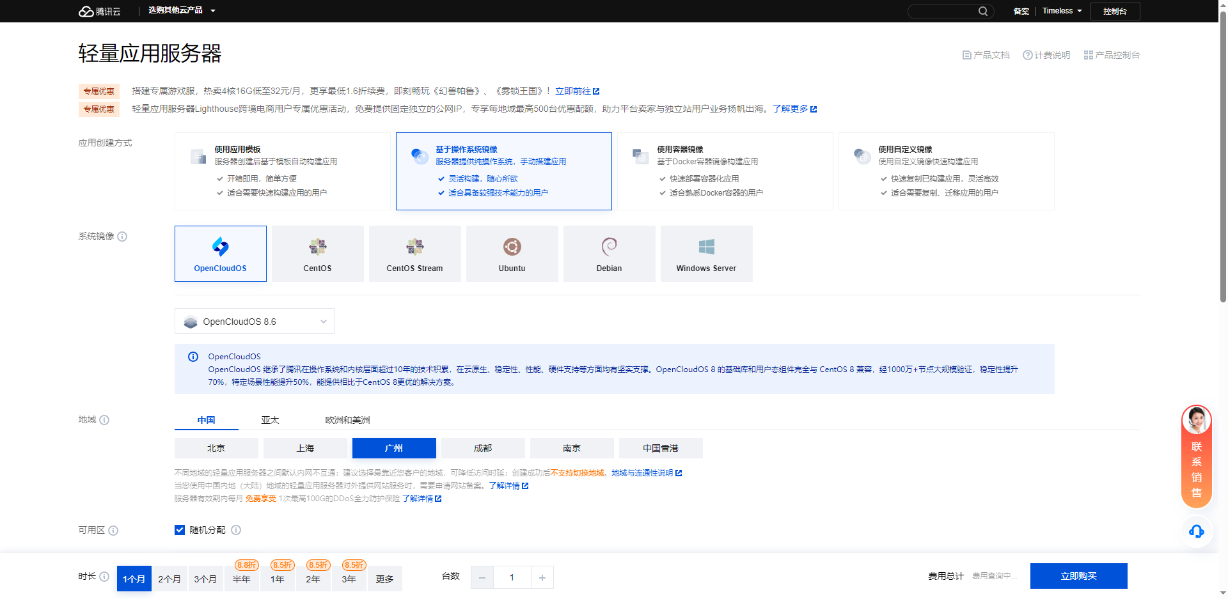Click external link icon after 立即前往
Image resolution: width=1228 pixels, height=599 pixels.
(x=596, y=91)
